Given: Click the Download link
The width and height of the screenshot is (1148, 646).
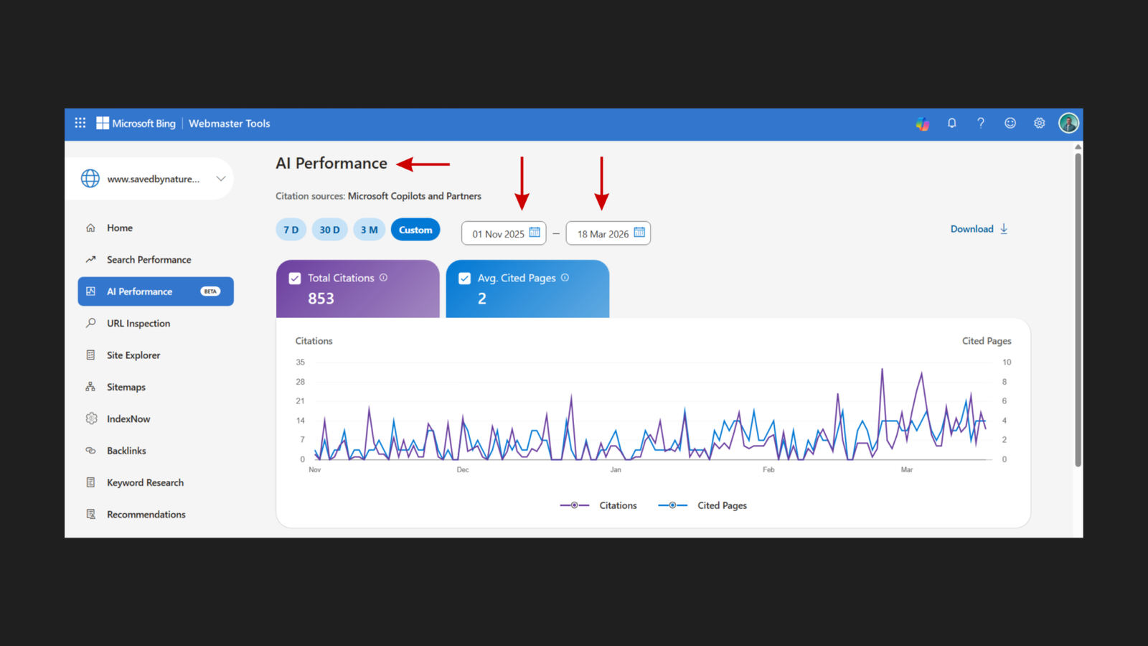Looking at the screenshot, I should click(972, 228).
